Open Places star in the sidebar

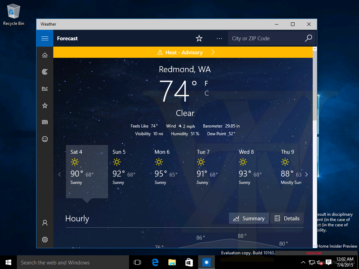tap(45, 105)
